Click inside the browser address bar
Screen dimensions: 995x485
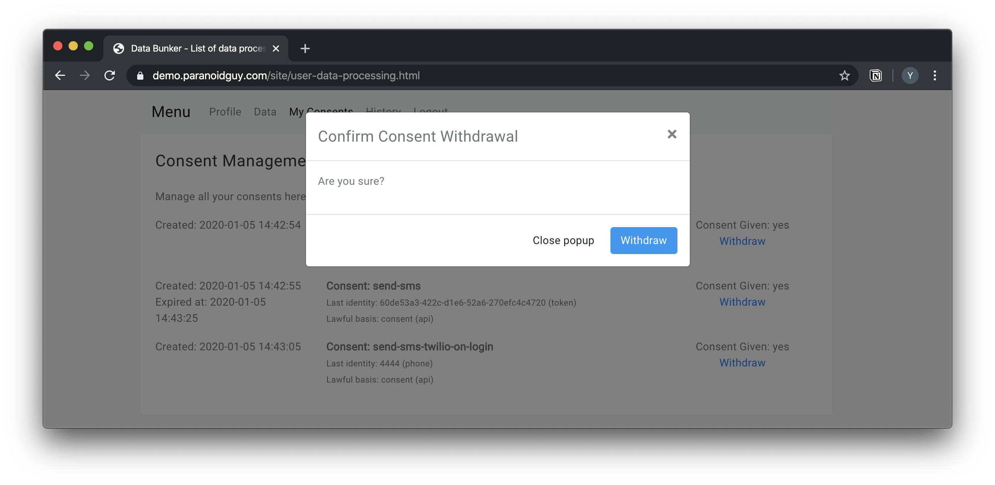click(348, 75)
